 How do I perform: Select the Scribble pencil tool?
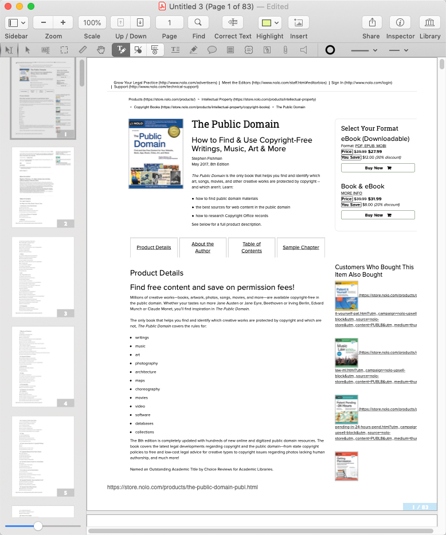tap(194, 50)
